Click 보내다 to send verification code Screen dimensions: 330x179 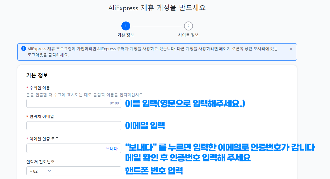click(112, 149)
